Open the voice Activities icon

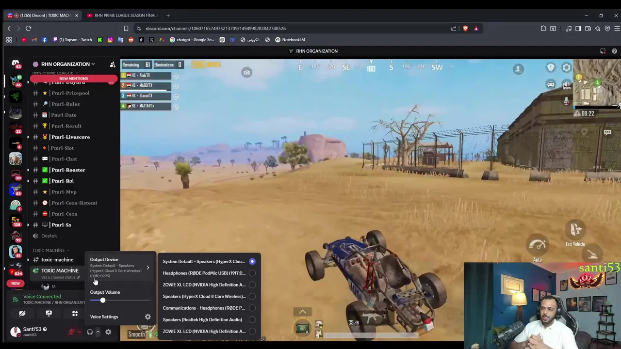75,314
